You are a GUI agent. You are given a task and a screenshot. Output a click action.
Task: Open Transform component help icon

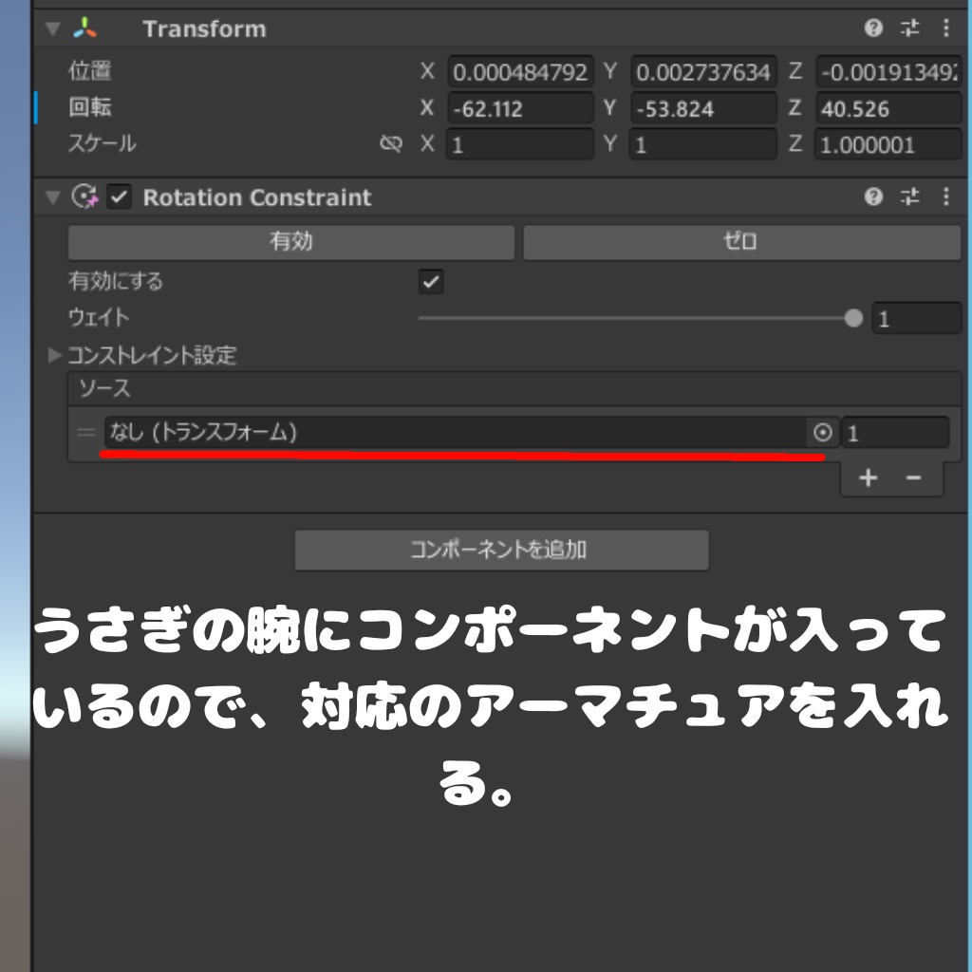[873, 28]
